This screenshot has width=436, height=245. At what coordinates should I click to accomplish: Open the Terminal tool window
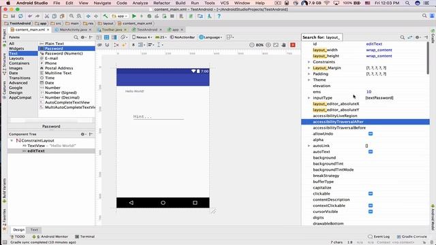[x=85, y=237]
